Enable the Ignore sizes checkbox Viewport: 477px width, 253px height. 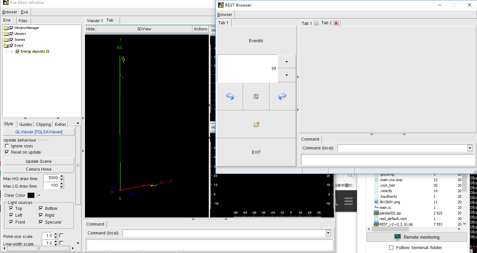7,146
